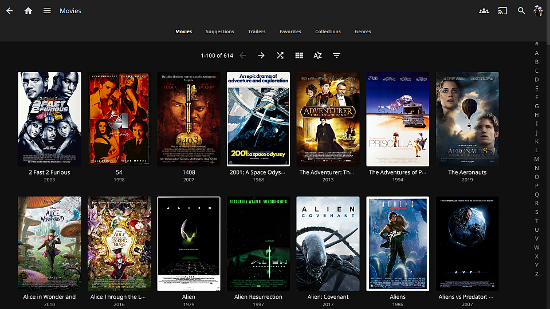Click the back arrow icon
The height and width of the screenshot is (309, 550).
click(9, 11)
